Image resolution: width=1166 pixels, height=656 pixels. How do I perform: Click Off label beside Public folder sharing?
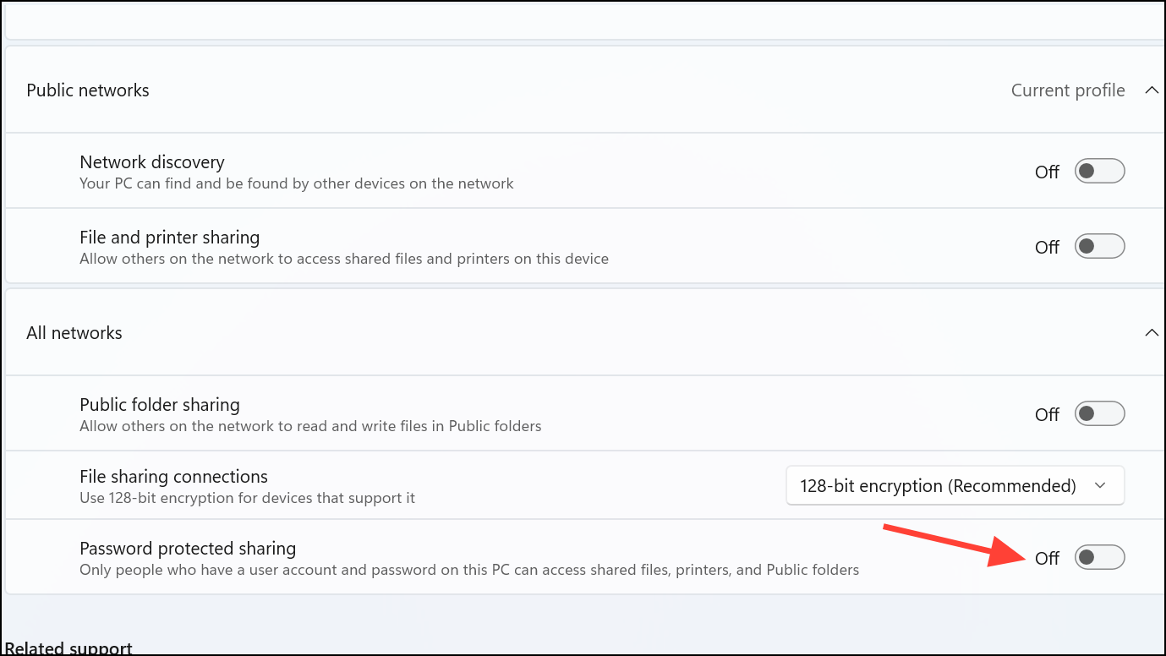pyautogui.click(x=1047, y=415)
